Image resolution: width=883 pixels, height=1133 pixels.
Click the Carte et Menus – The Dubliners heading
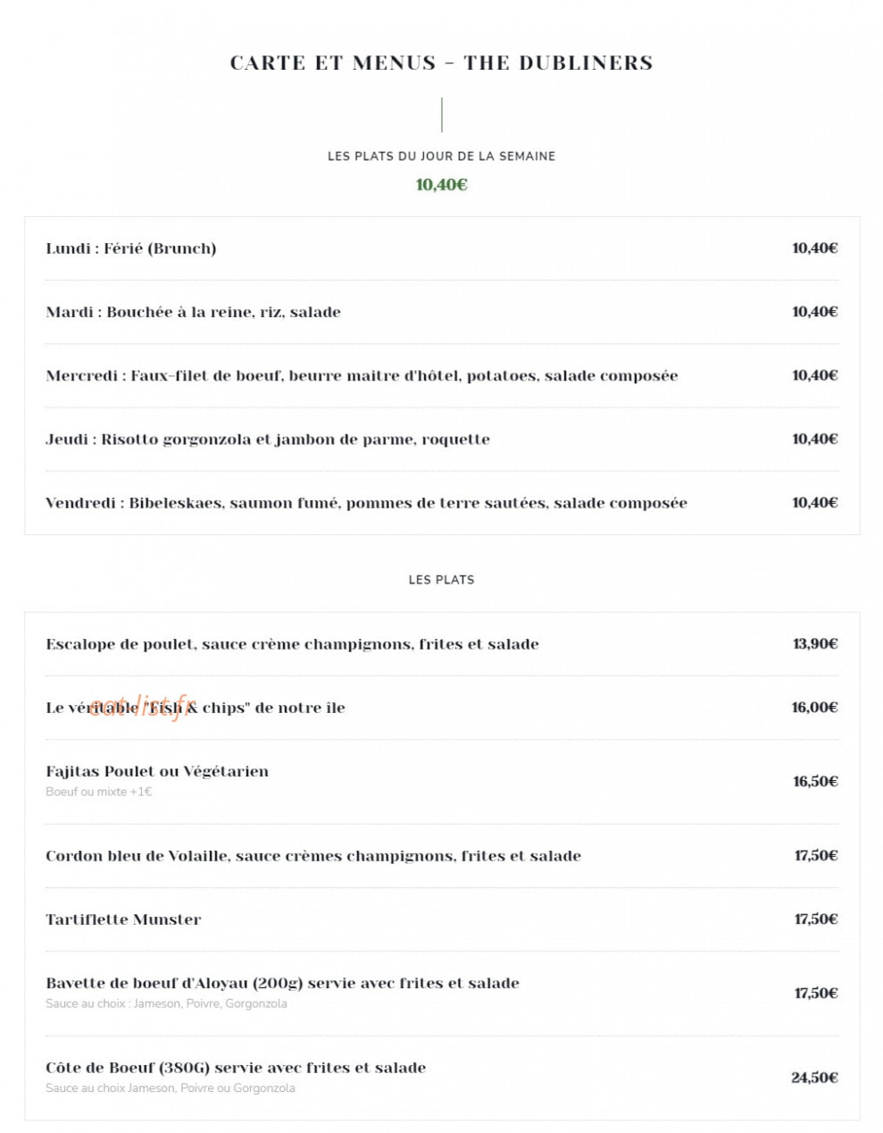[441, 63]
